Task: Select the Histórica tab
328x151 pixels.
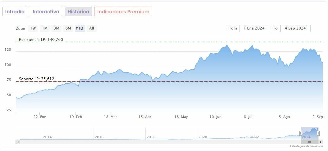Action: click(x=78, y=11)
